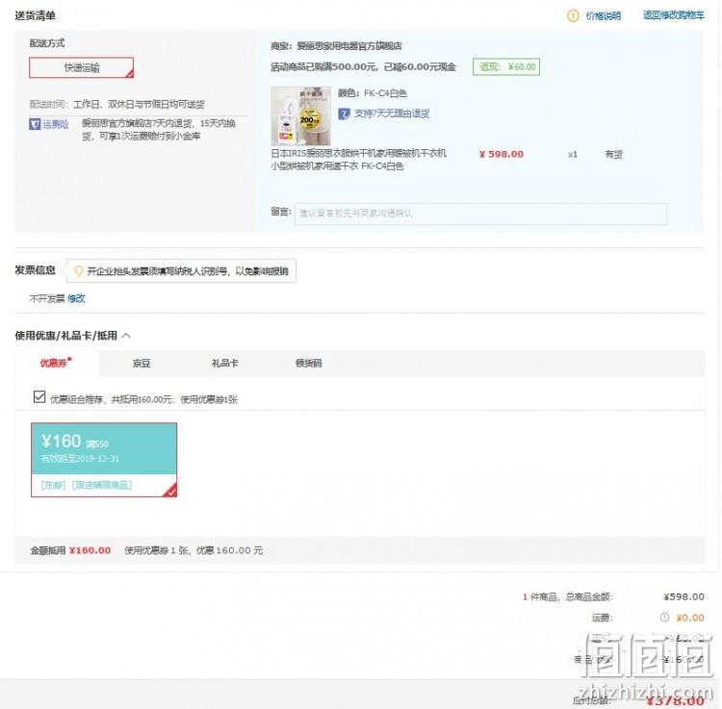
Task: Click the 运费险 shield icon
Action: (35, 124)
